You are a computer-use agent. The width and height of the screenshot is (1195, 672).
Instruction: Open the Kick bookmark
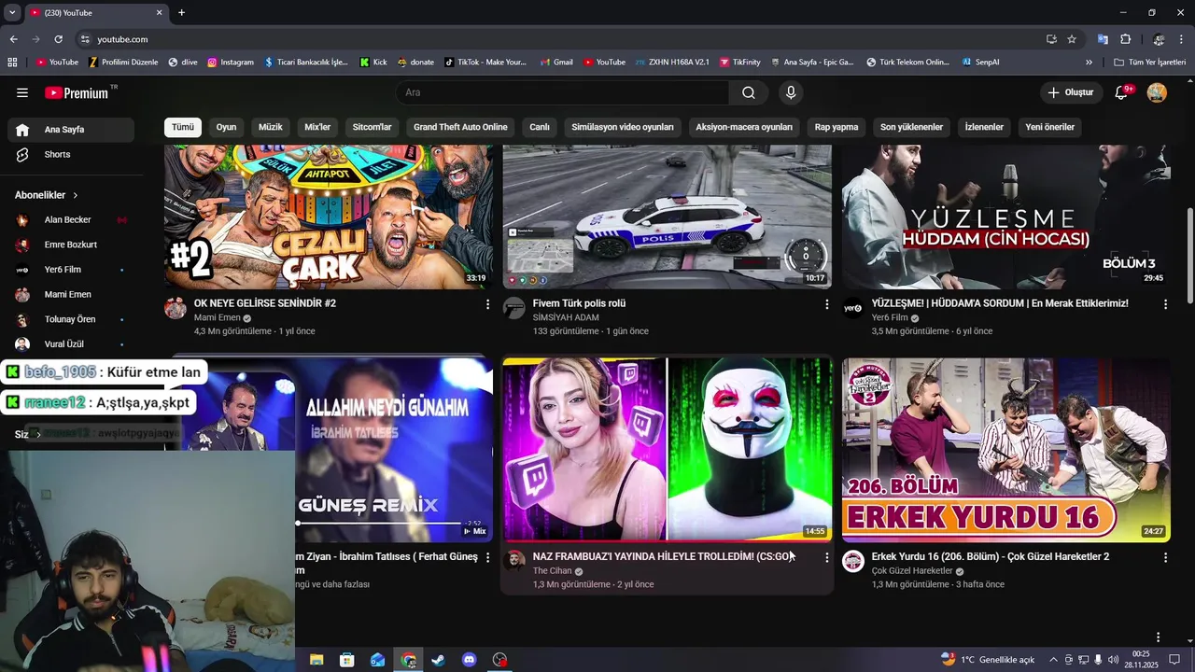[373, 63]
